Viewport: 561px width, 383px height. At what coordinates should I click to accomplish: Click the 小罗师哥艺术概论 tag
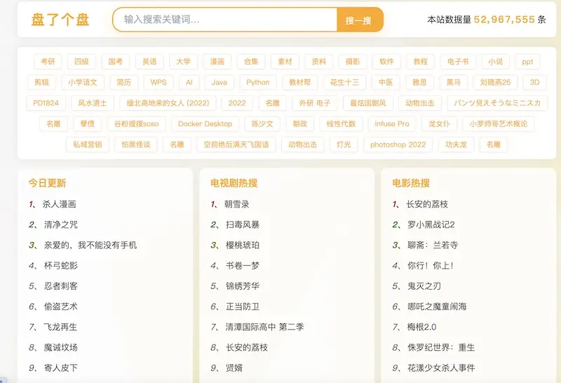[499, 124]
